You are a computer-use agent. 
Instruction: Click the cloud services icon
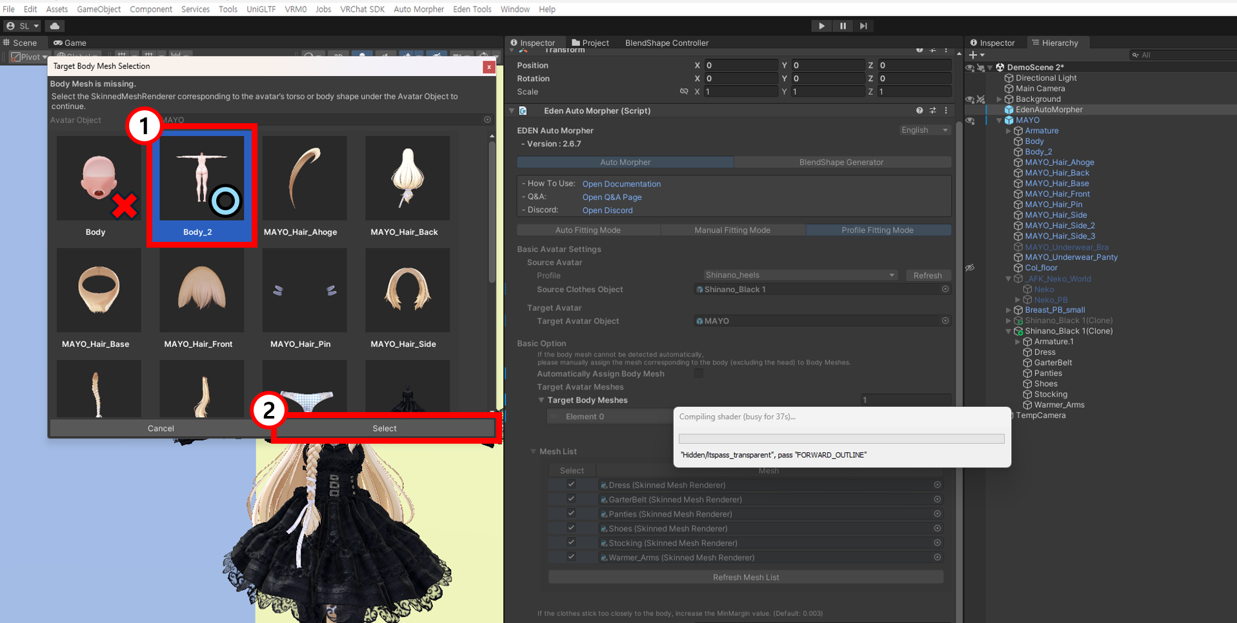click(55, 26)
